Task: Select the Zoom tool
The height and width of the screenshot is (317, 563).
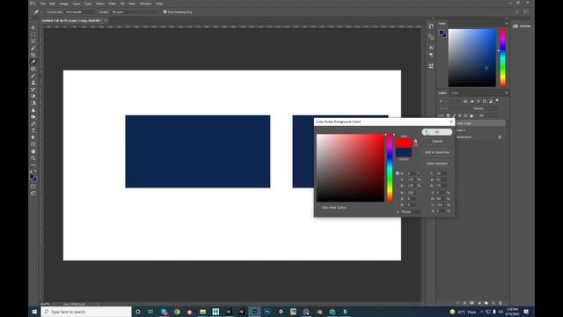Action: tap(33, 158)
